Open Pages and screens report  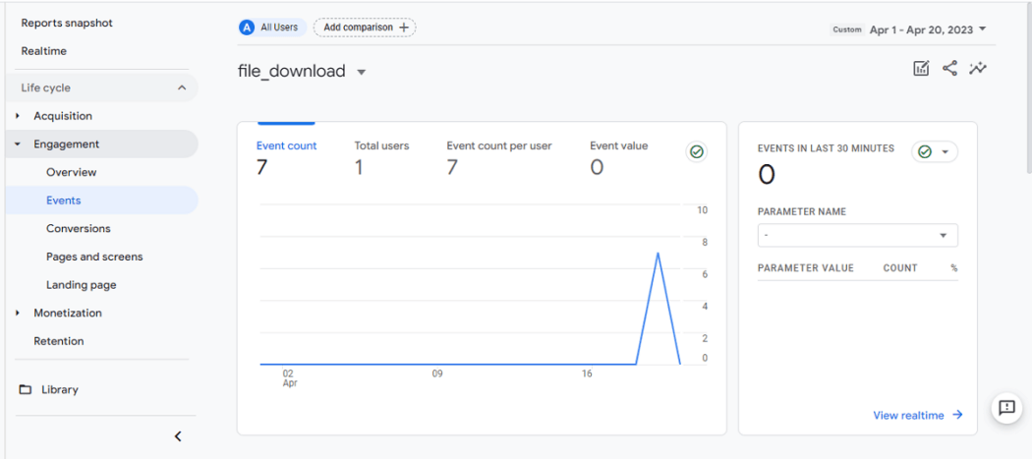(94, 257)
